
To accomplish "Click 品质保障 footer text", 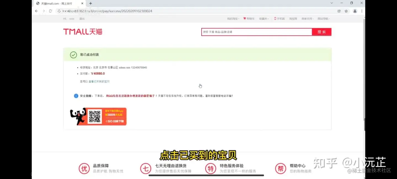I will click(101, 166).
